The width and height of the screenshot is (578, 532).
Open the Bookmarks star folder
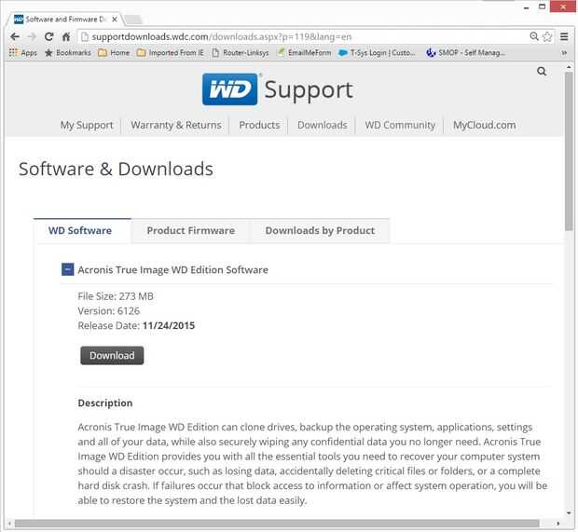(68, 53)
